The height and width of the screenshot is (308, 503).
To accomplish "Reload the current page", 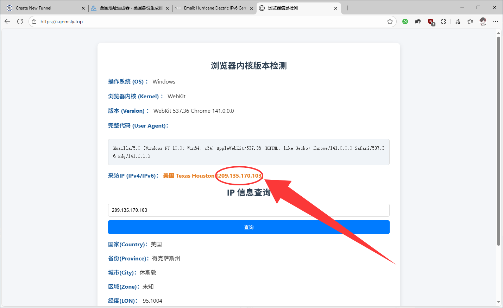I will [x=20, y=21].
